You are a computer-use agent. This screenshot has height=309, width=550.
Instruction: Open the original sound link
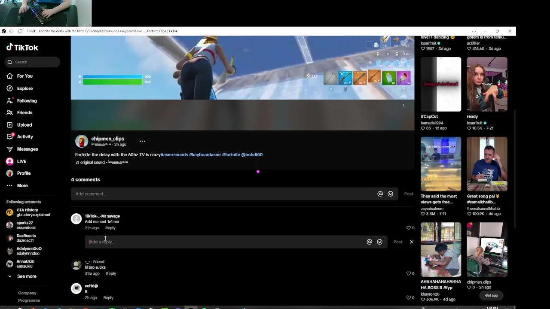(x=102, y=162)
